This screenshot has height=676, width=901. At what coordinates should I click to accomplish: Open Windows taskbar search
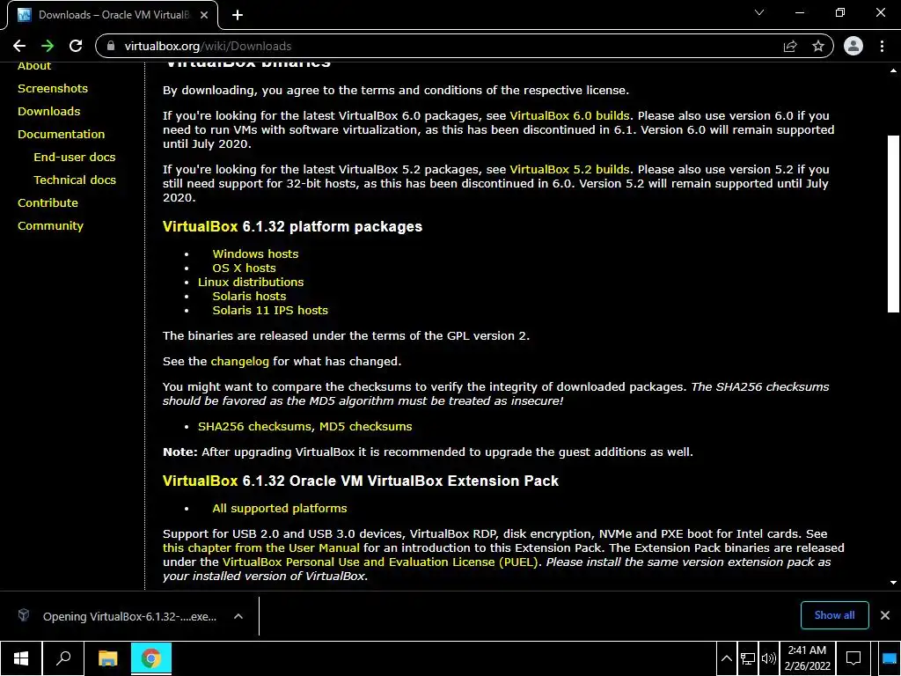[63, 658]
